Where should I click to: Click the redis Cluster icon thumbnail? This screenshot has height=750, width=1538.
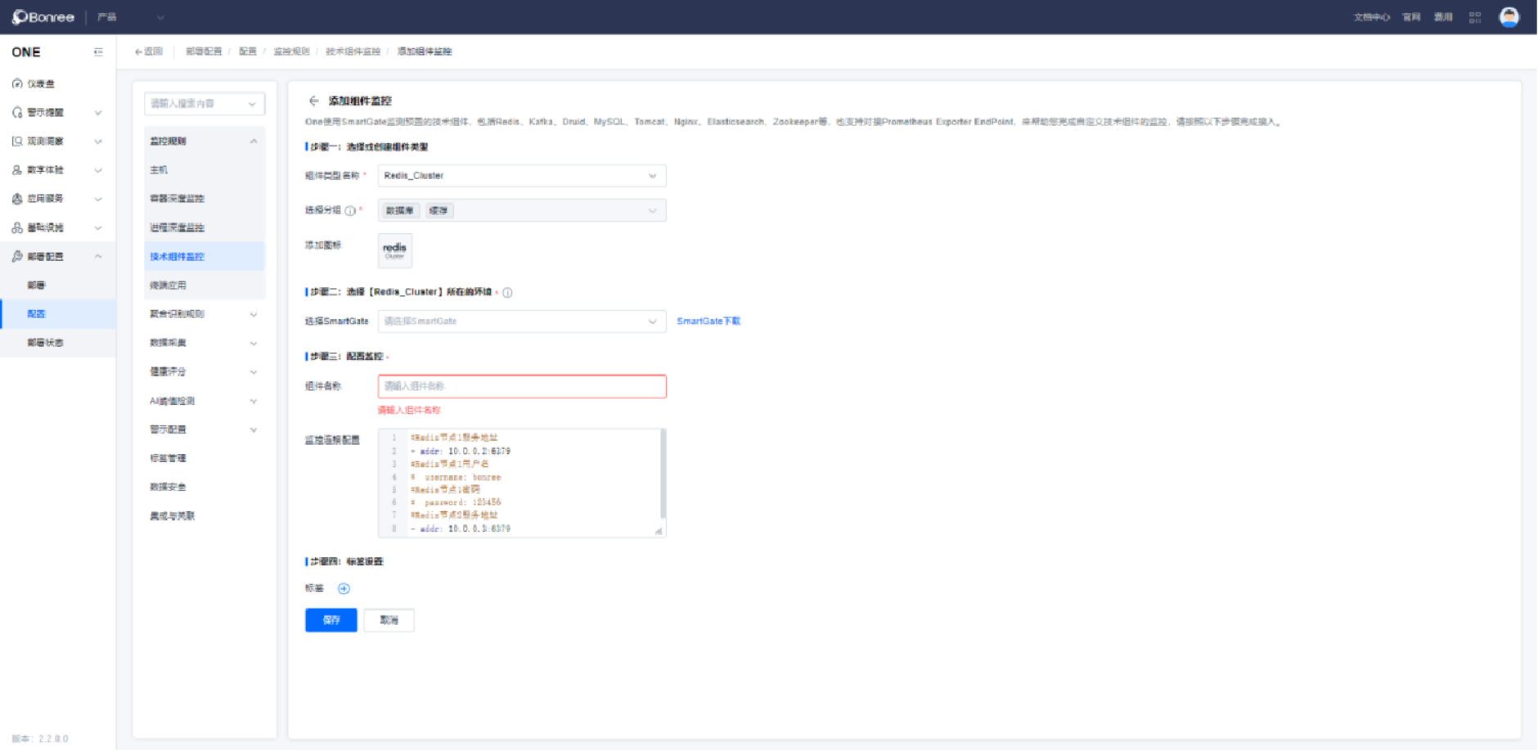(x=394, y=250)
